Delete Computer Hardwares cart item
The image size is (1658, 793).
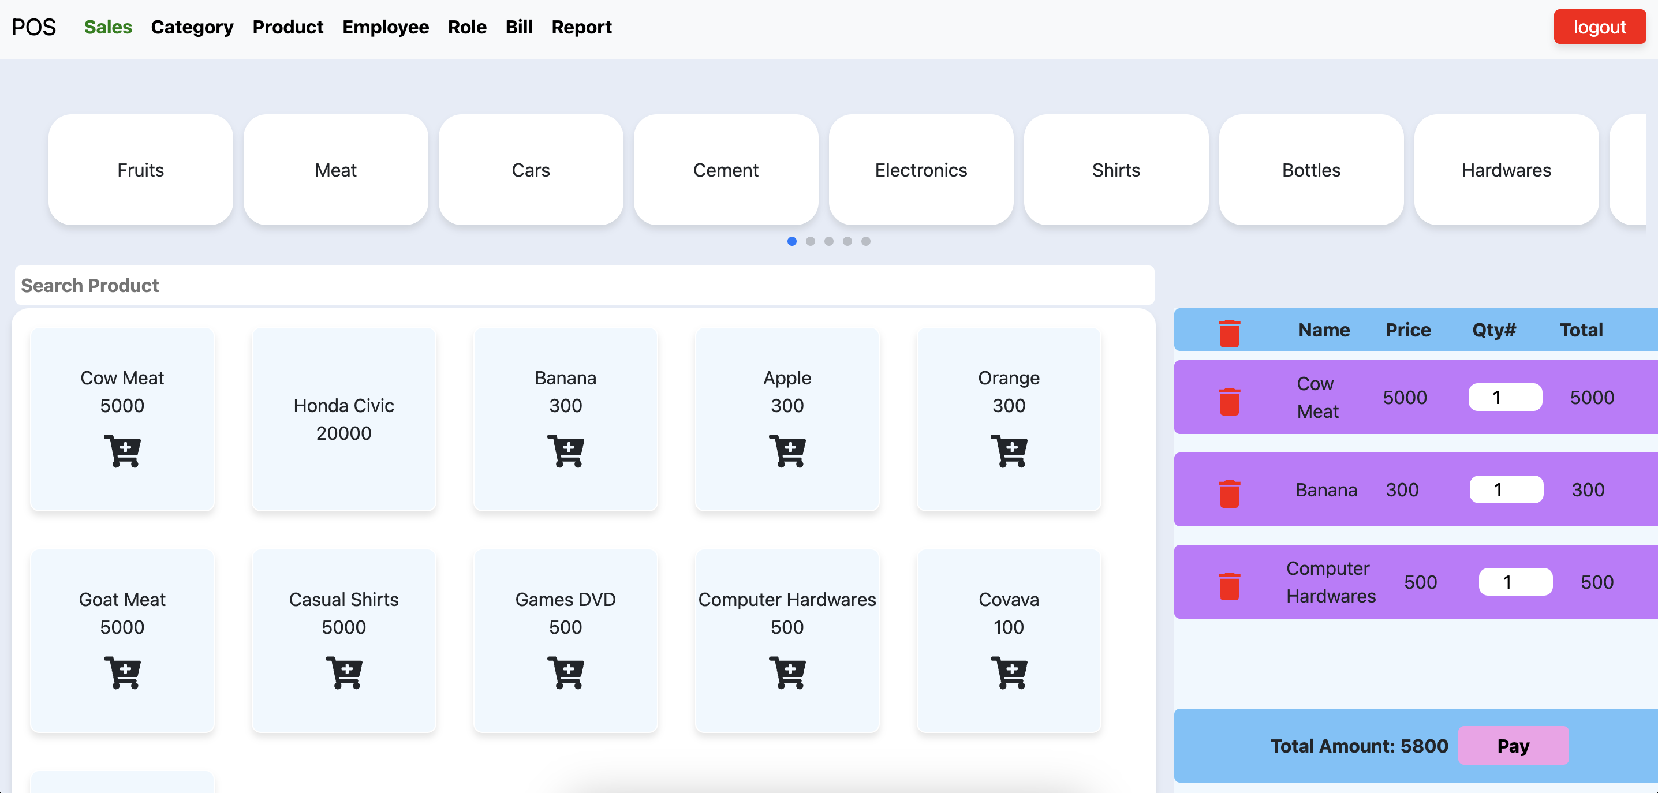pos(1228,586)
